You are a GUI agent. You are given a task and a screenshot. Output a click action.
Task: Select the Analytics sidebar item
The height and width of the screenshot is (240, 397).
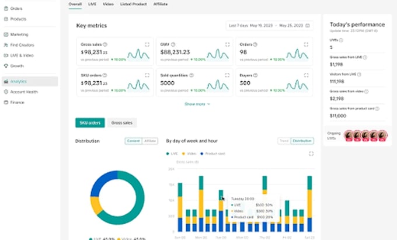point(30,82)
